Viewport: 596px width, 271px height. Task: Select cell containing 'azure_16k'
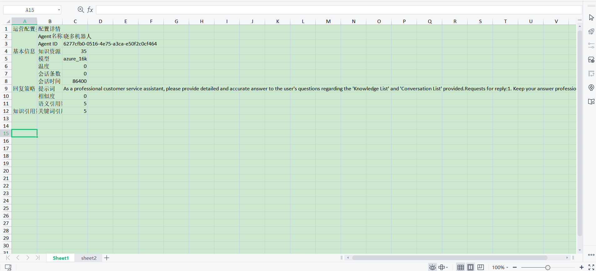pos(75,59)
